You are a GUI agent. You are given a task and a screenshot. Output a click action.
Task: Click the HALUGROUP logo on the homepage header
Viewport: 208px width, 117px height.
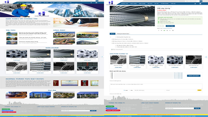tap(7, 2)
